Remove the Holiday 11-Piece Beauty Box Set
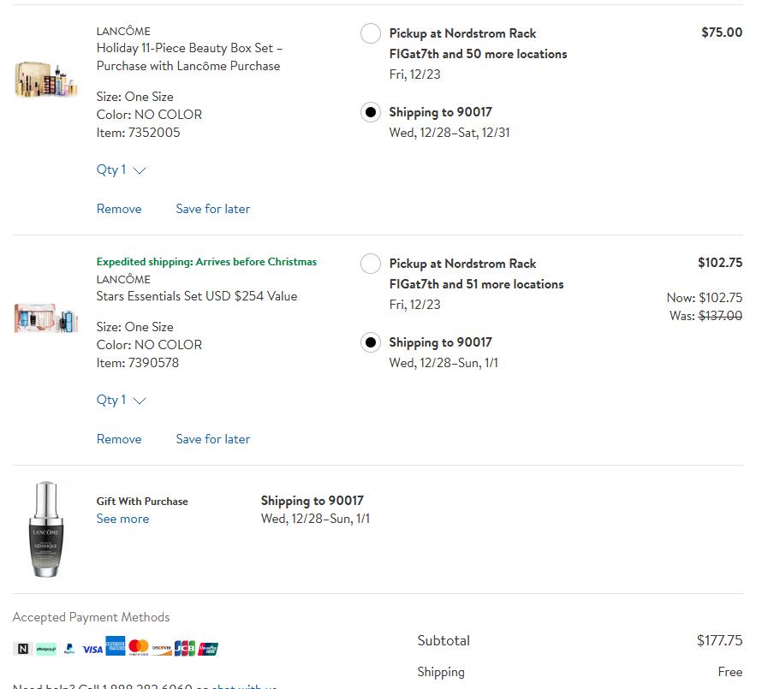Image resolution: width=762 pixels, height=689 pixels. click(x=119, y=209)
